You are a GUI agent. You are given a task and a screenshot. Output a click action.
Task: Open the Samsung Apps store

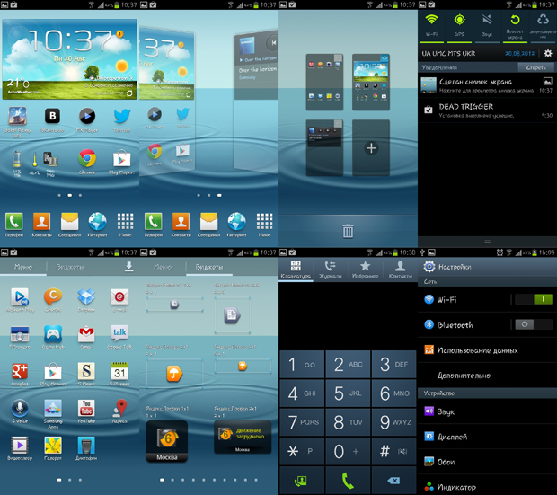click(x=53, y=408)
